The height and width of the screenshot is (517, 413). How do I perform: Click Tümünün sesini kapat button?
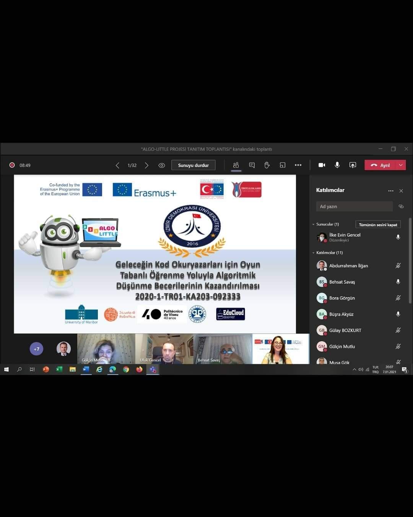[x=378, y=225]
